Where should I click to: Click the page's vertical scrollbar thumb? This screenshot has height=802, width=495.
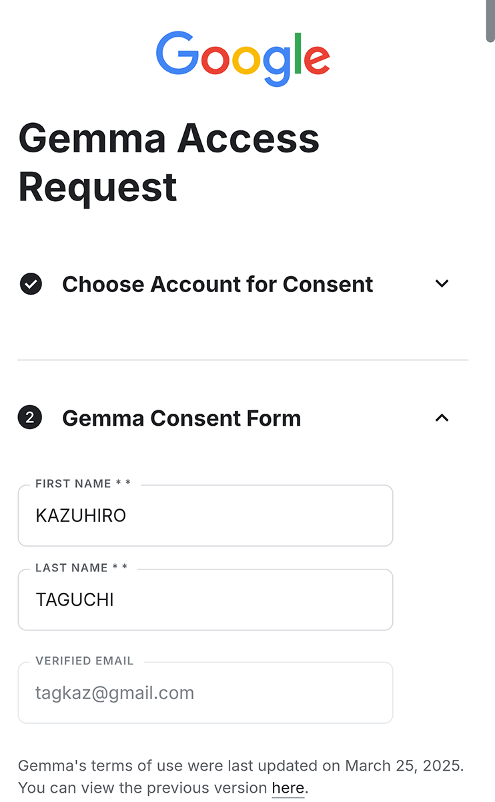pos(490,21)
